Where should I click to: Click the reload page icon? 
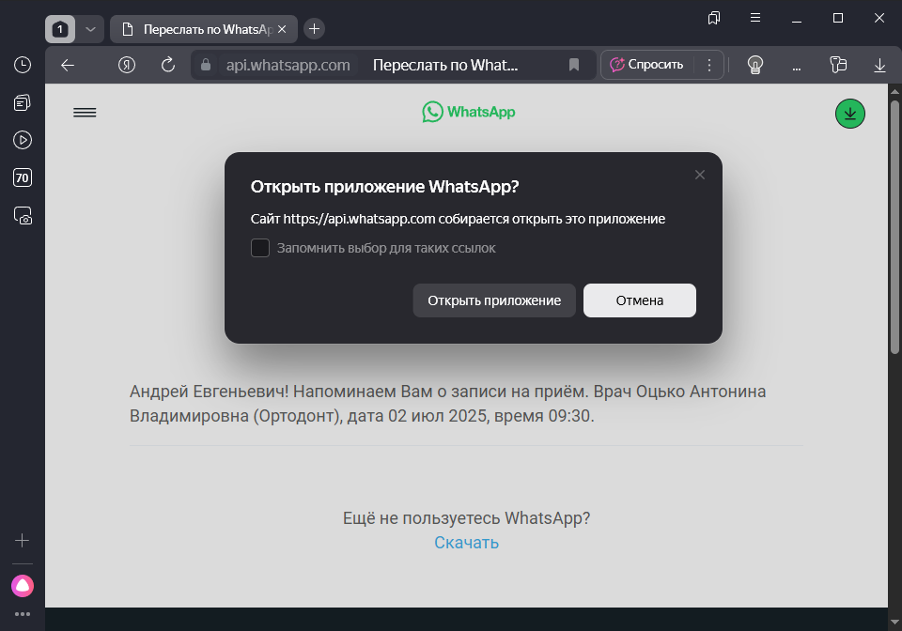coord(168,65)
